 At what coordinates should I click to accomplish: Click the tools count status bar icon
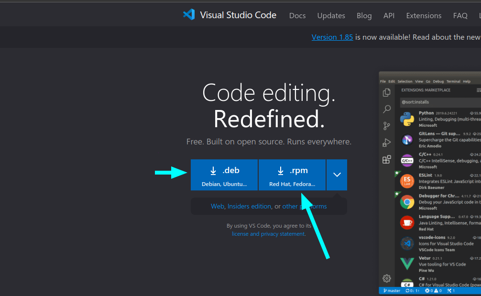tap(451, 290)
